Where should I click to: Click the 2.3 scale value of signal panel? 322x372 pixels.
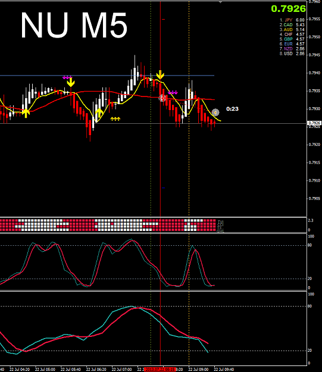310,220
